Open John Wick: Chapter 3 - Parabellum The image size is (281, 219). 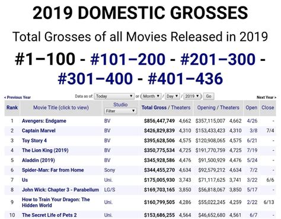(60, 189)
